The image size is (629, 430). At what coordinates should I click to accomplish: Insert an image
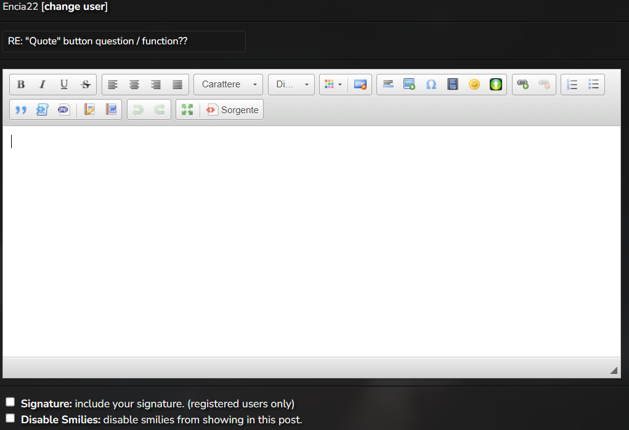point(409,84)
